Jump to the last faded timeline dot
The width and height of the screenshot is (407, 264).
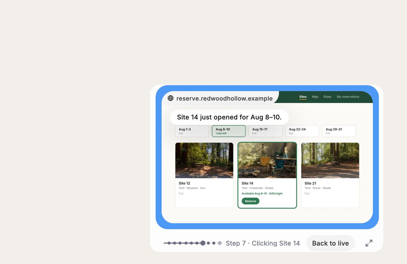(x=220, y=243)
